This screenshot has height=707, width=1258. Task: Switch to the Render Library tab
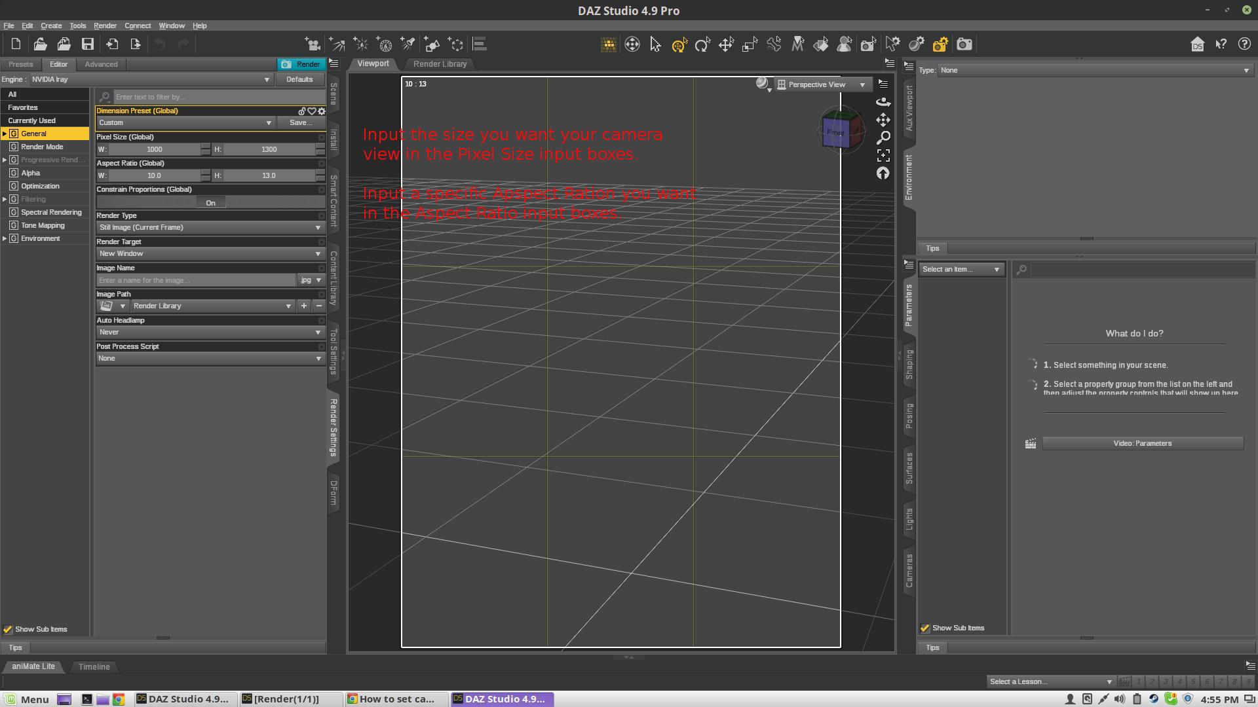pyautogui.click(x=440, y=64)
